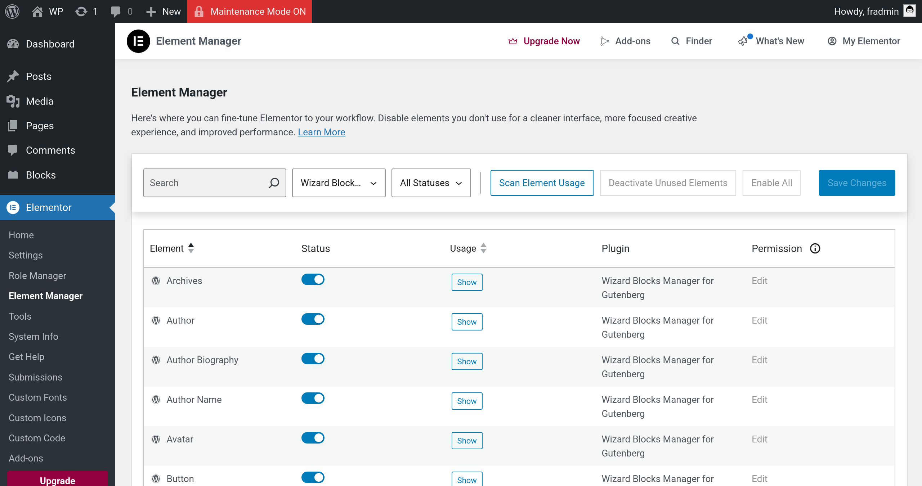The height and width of the screenshot is (486, 922).
Task: Sort by the Element column arrows
Action: pos(191,248)
